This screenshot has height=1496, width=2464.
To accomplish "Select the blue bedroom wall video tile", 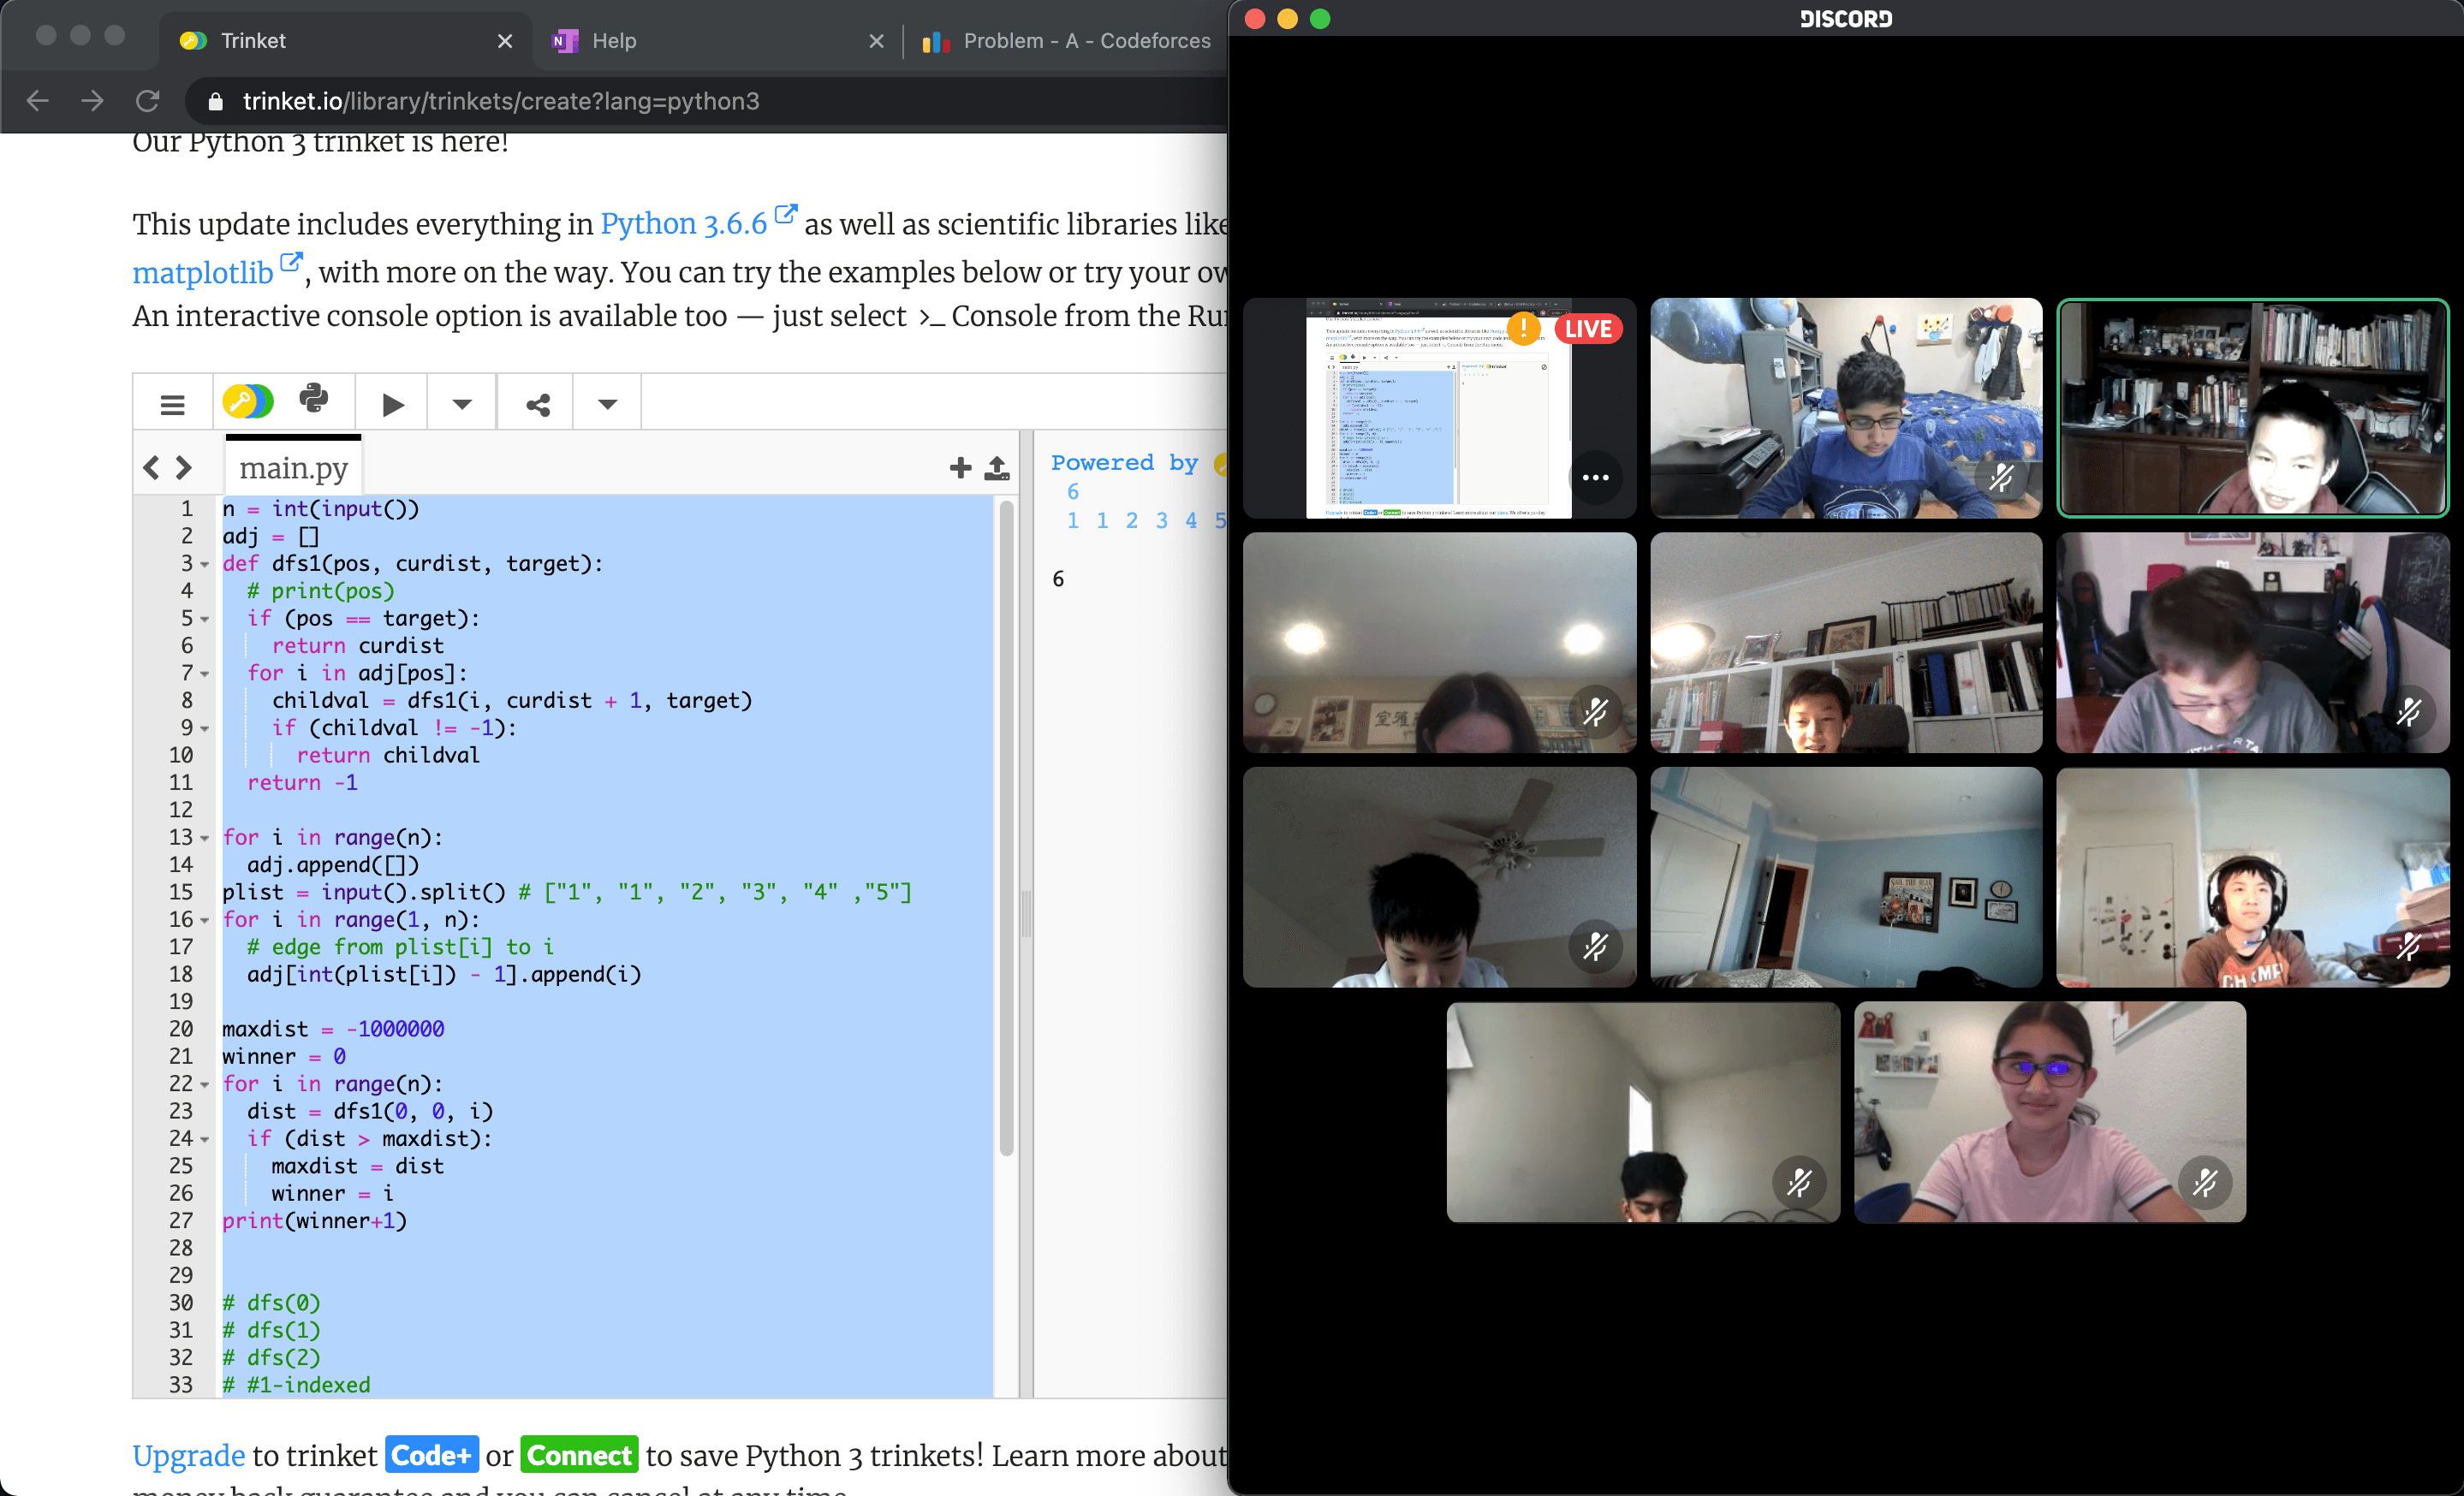I will [x=1846, y=877].
